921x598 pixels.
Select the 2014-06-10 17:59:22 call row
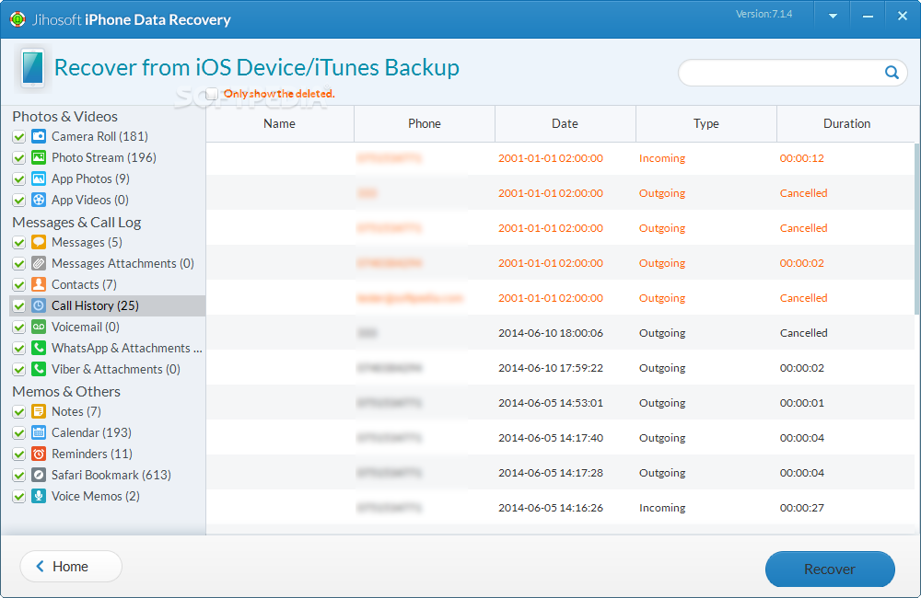pyautogui.click(x=560, y=368)
